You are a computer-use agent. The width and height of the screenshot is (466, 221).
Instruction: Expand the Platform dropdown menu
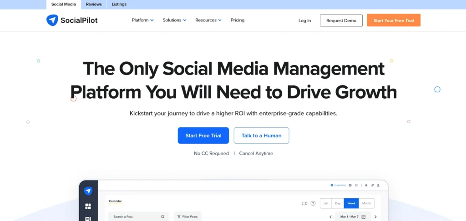click(142, 20)
